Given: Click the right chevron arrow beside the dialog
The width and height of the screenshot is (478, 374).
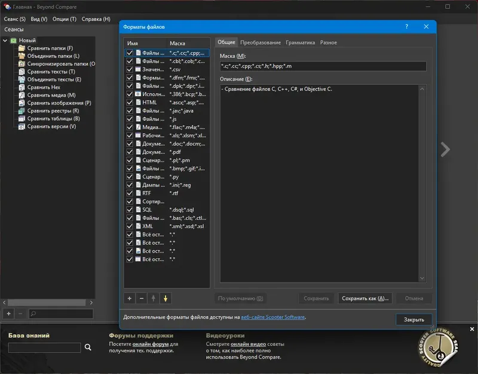Looking at the screenshot, I should point(445,149).
